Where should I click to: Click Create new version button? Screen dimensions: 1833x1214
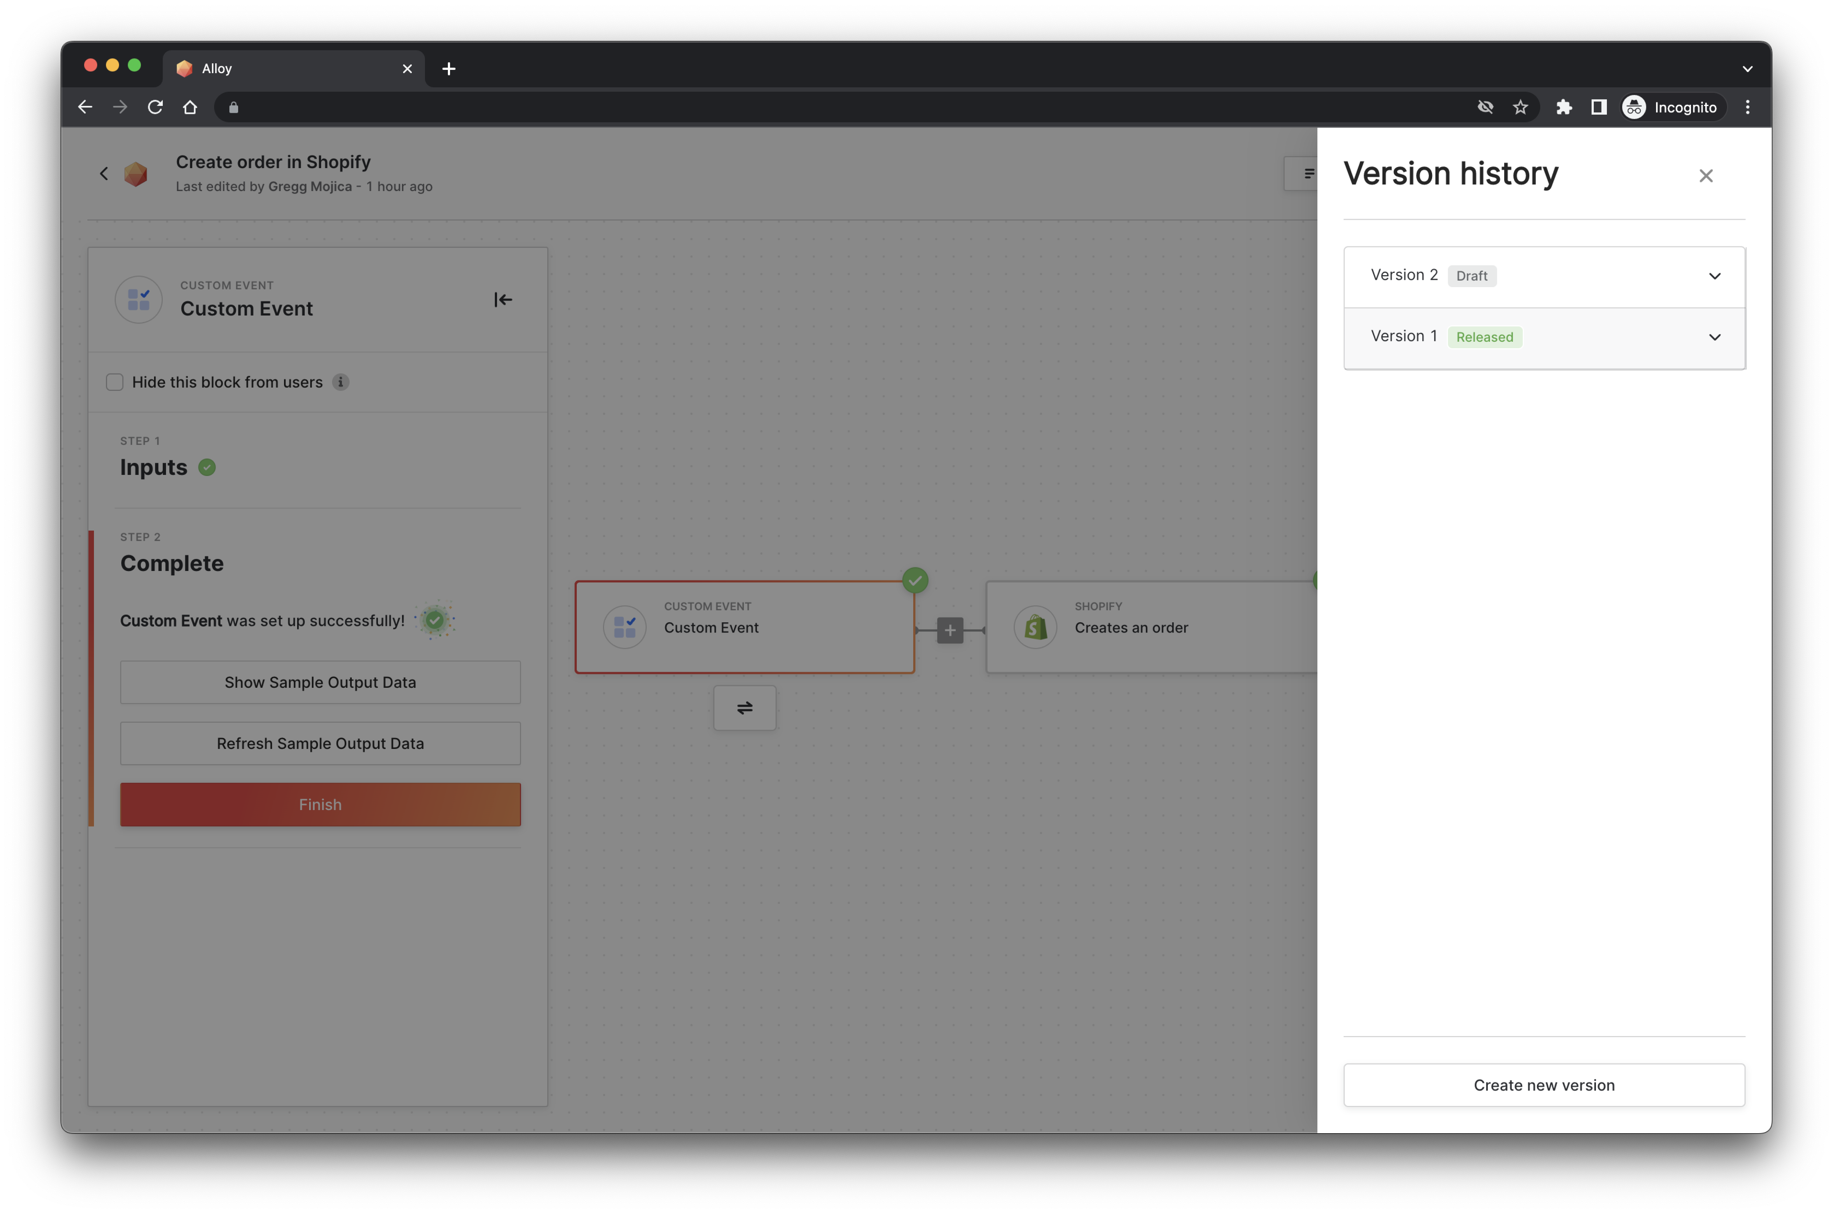click(1543, 1085)
